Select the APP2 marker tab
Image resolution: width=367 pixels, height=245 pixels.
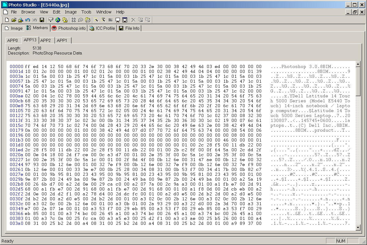point(46,40)
